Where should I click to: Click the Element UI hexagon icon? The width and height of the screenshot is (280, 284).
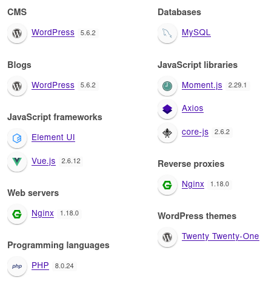click(17, 138)
